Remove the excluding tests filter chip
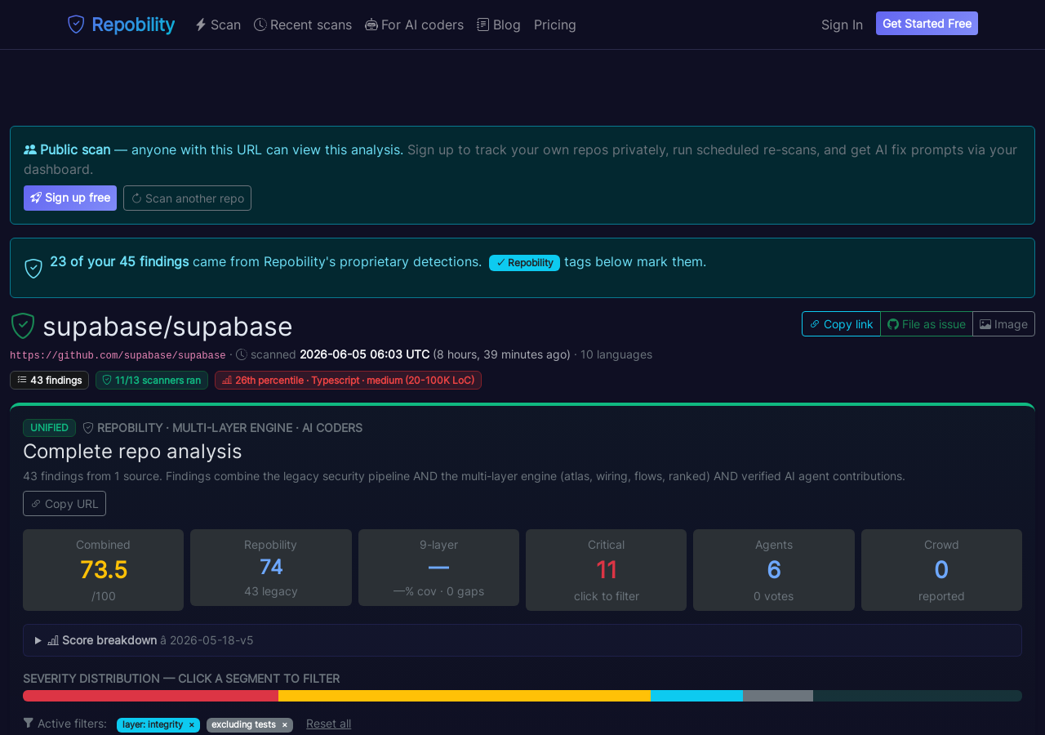The height and width of the screenshot is (735, 1045). pyautogui.click(x=285, y=724)
